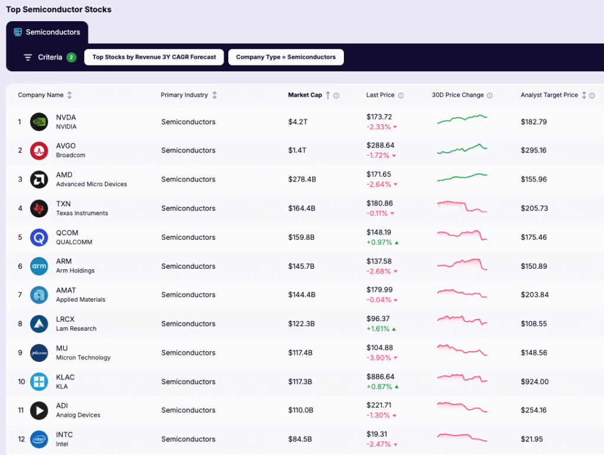Open Market Cap info tooltip icon
The height and width of the screenshot is (455, 604).
[x=336, y=95]
